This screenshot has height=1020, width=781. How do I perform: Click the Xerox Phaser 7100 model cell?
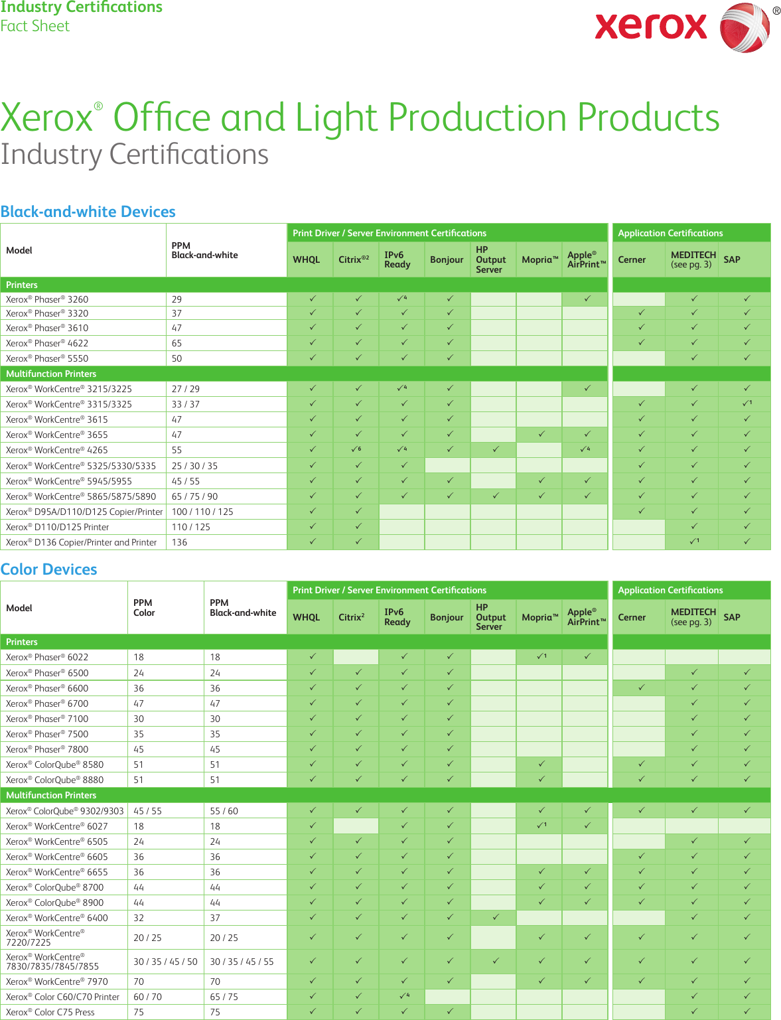(64, 719)
